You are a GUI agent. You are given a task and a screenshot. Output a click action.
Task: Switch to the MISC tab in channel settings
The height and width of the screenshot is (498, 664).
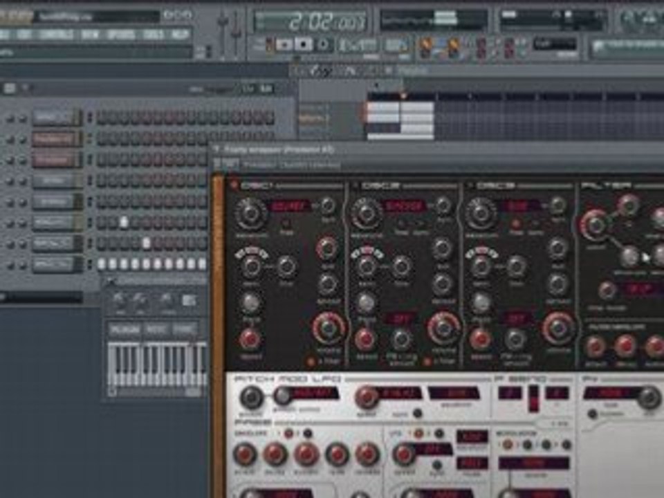(x=156, y=329)
